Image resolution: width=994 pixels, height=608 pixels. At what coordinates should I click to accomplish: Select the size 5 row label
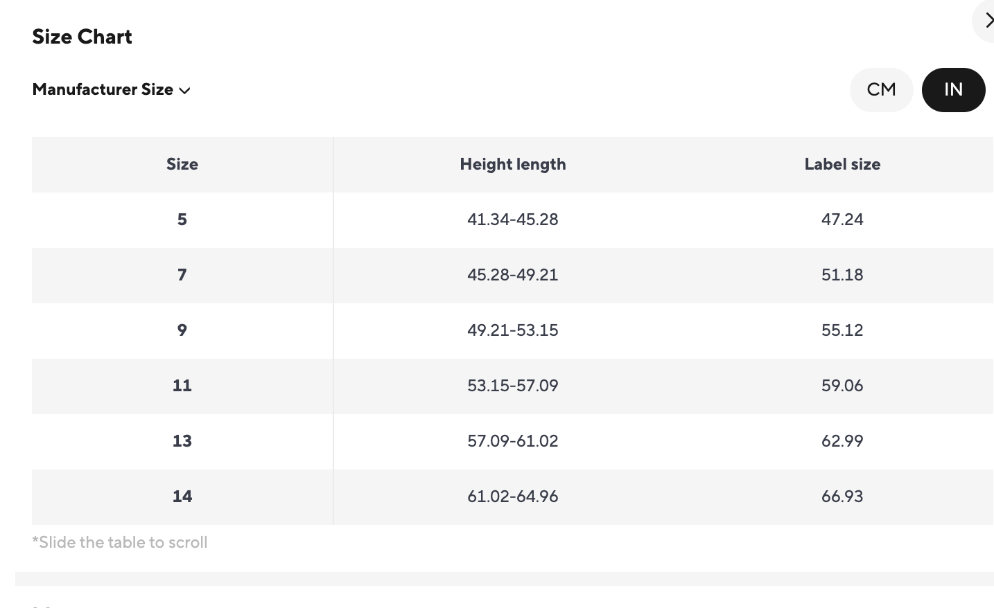pos(182,220)
